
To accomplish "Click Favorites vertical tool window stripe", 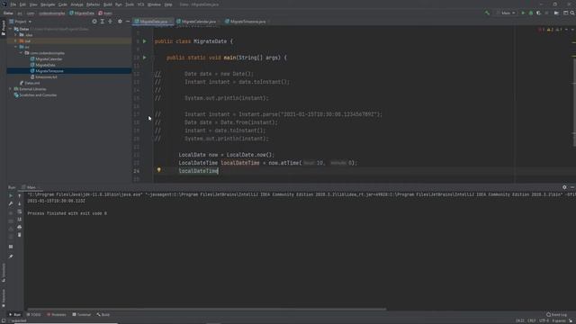I will [4, 298].
